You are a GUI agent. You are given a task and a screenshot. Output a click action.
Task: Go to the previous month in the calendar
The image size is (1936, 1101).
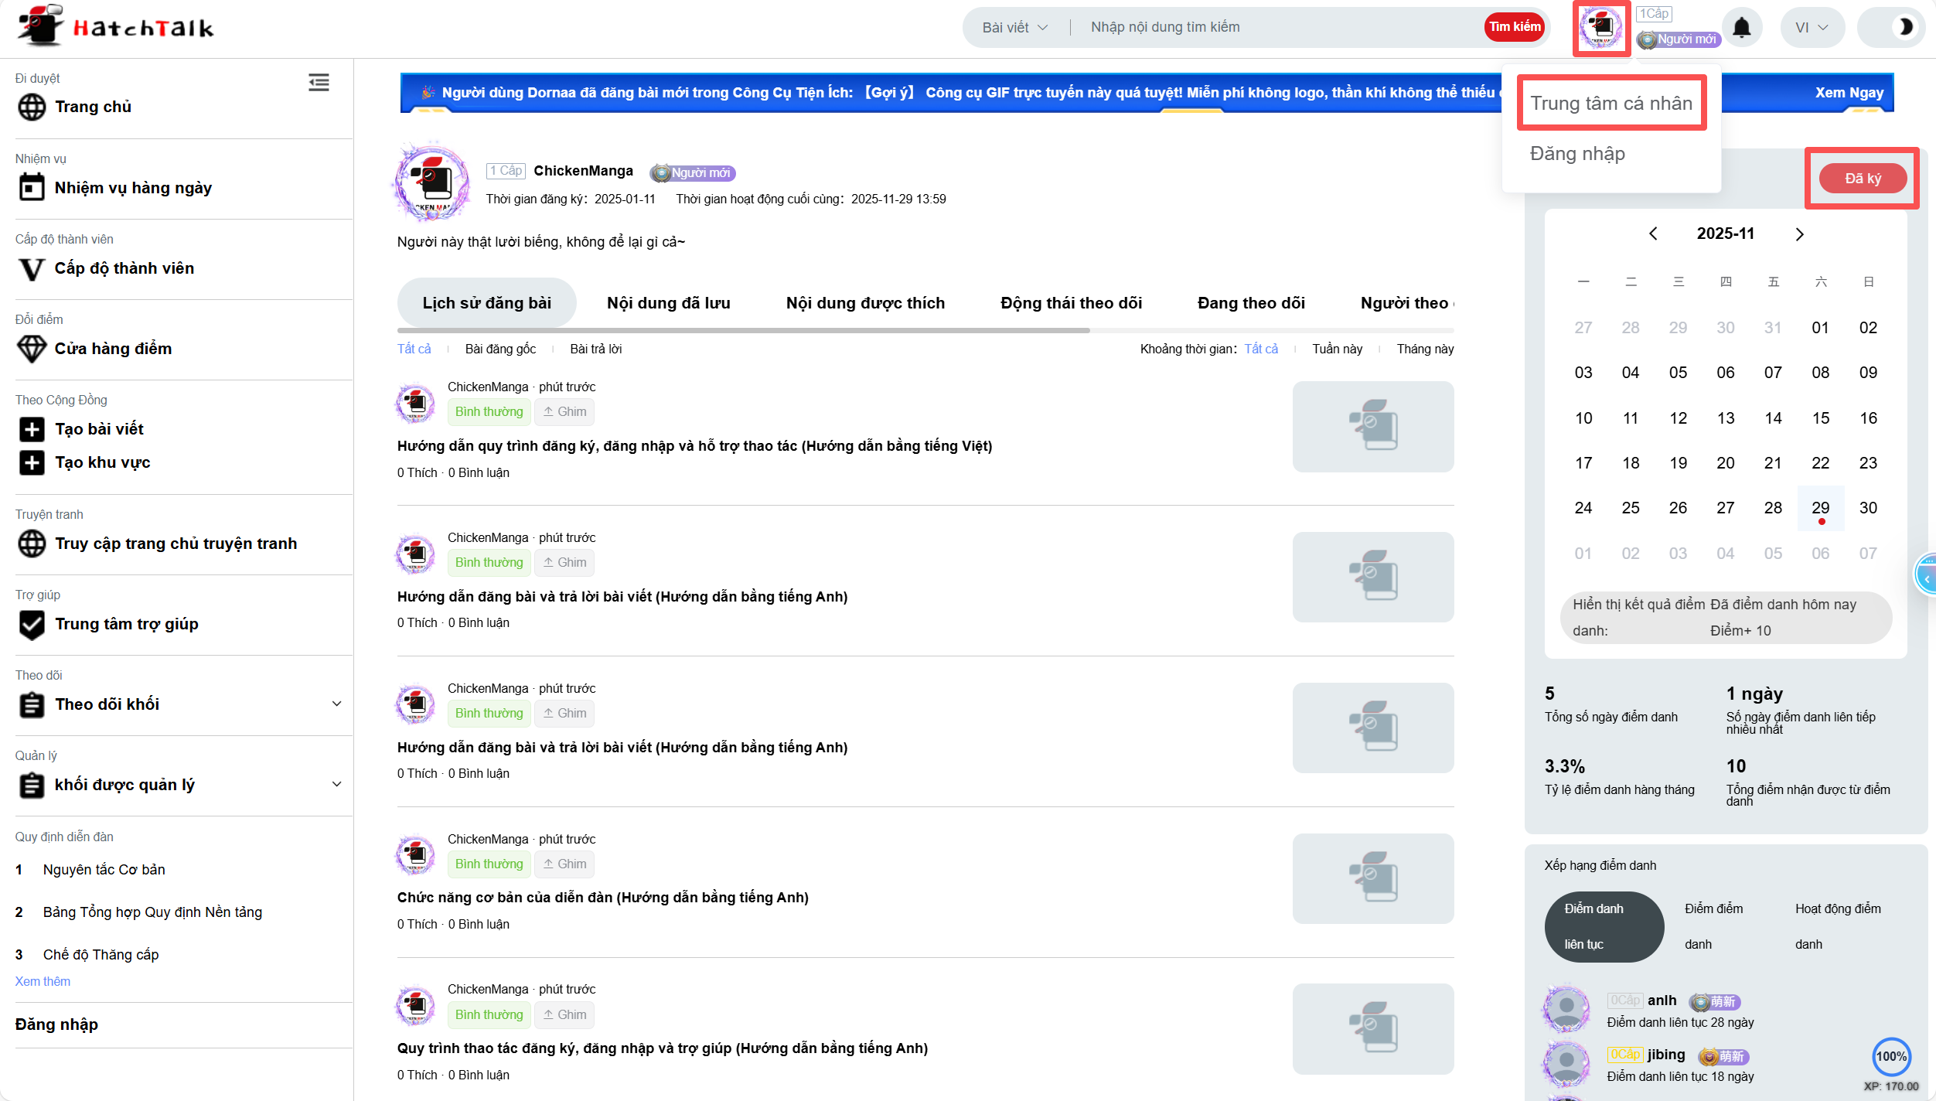coord(1653,234)
